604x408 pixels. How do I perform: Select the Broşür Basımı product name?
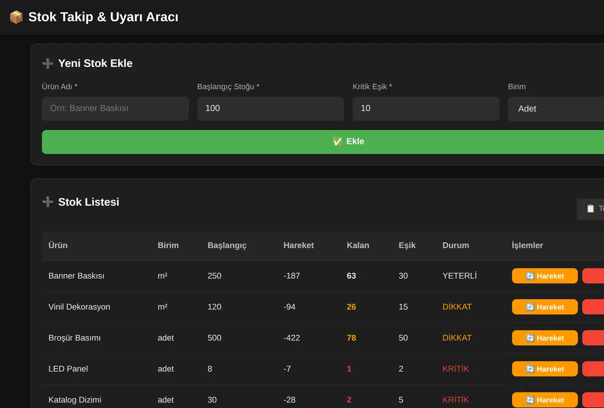coord(74,338)
